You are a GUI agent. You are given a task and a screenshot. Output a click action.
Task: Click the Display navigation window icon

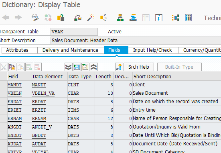point(146,18)
